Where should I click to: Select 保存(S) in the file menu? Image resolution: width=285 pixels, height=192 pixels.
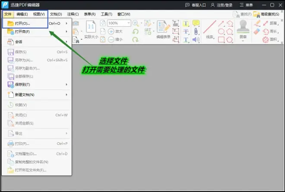tap(37, 52)
